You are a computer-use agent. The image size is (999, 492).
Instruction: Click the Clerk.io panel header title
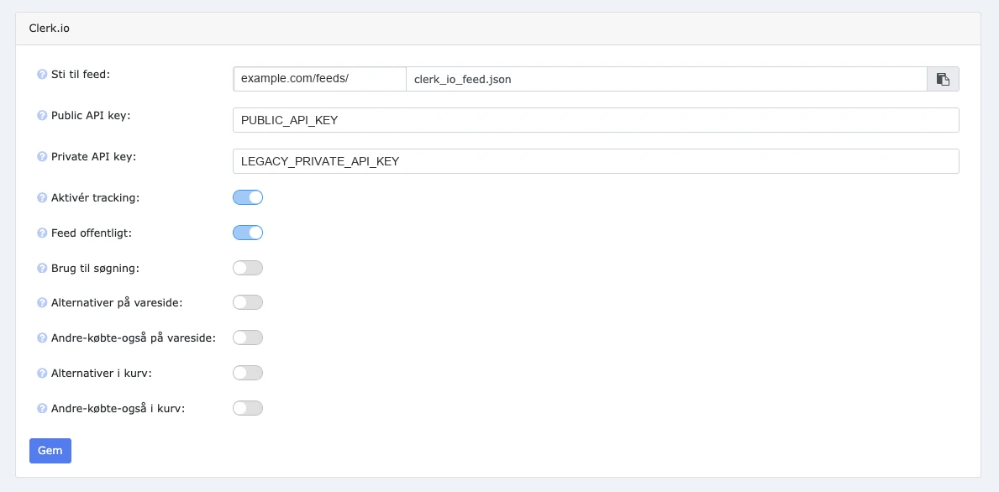click(50, 29)
